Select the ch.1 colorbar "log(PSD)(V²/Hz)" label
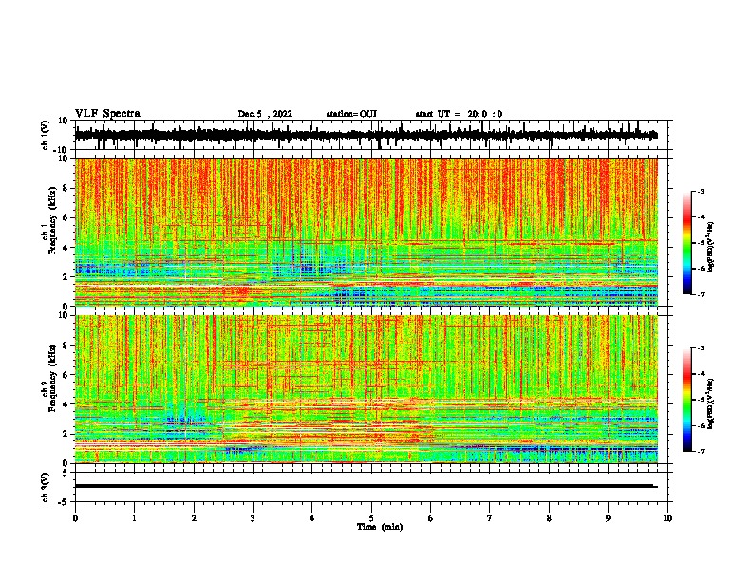752x581 pixels. tap(711, 247)
